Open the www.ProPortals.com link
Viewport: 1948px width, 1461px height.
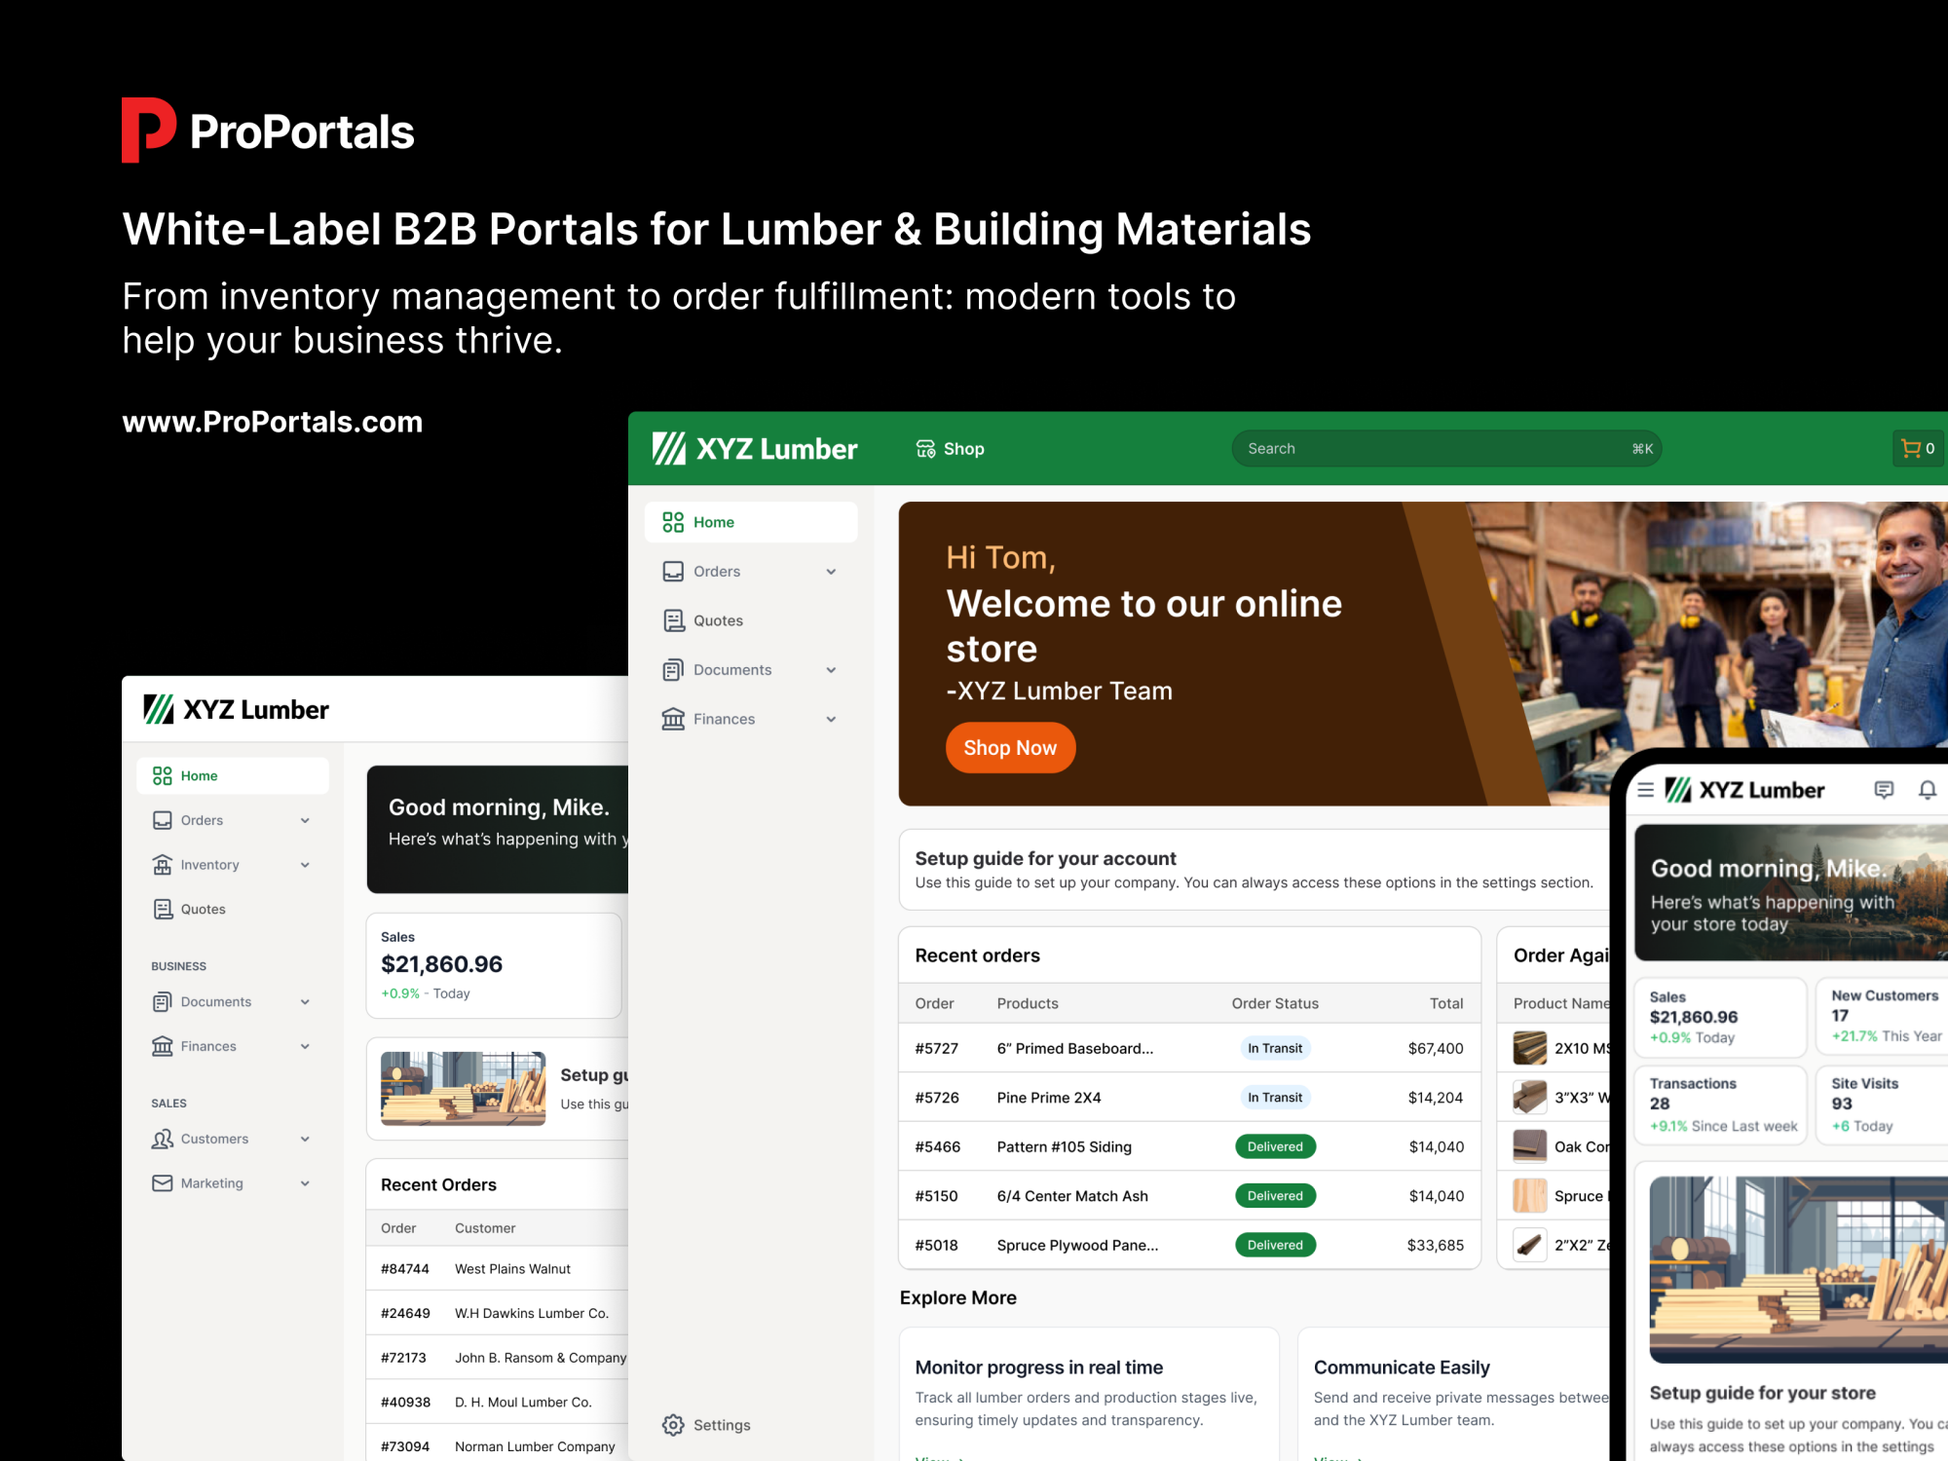point(273,422)
